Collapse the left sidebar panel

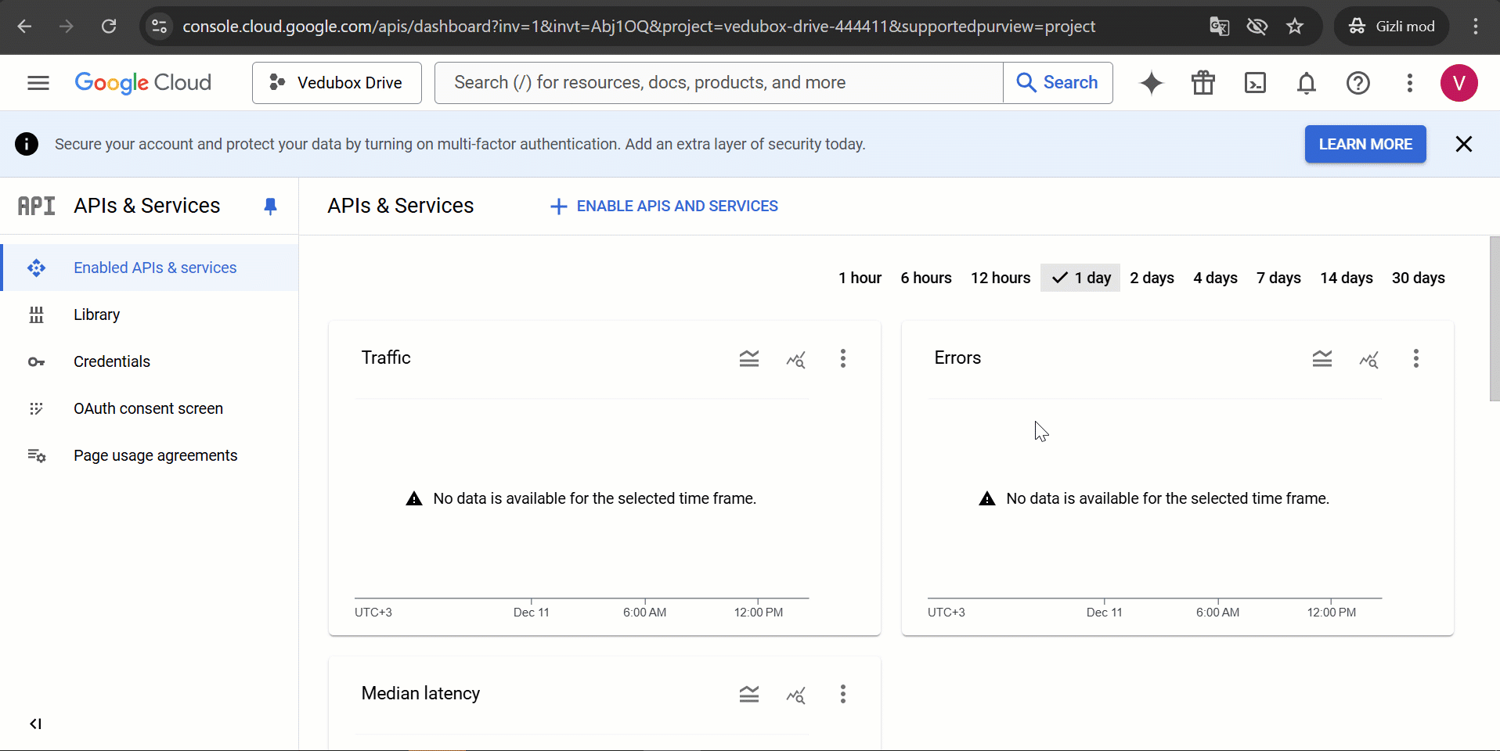coord(35,724)
